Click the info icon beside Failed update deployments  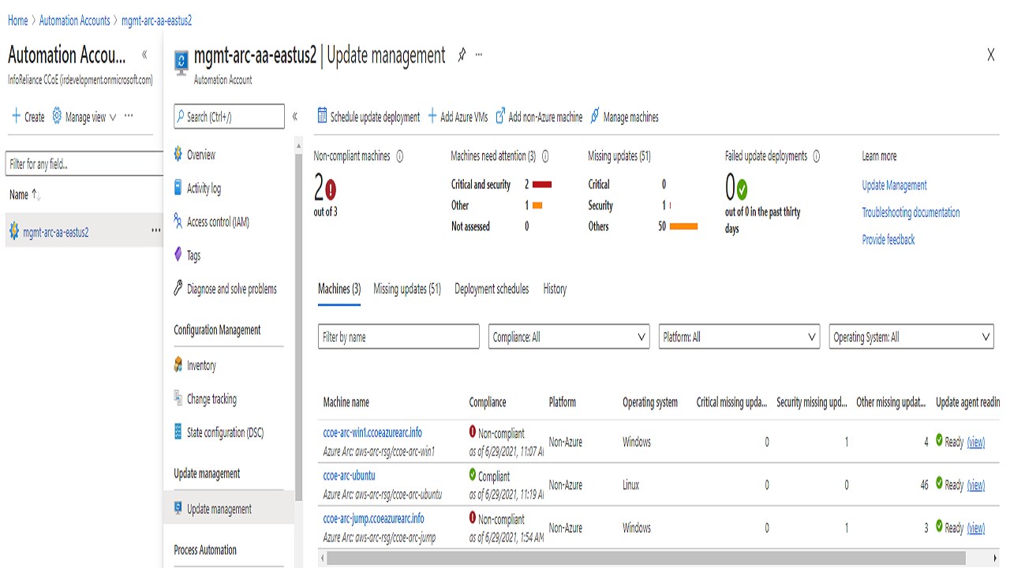click(x=816, y=156)
